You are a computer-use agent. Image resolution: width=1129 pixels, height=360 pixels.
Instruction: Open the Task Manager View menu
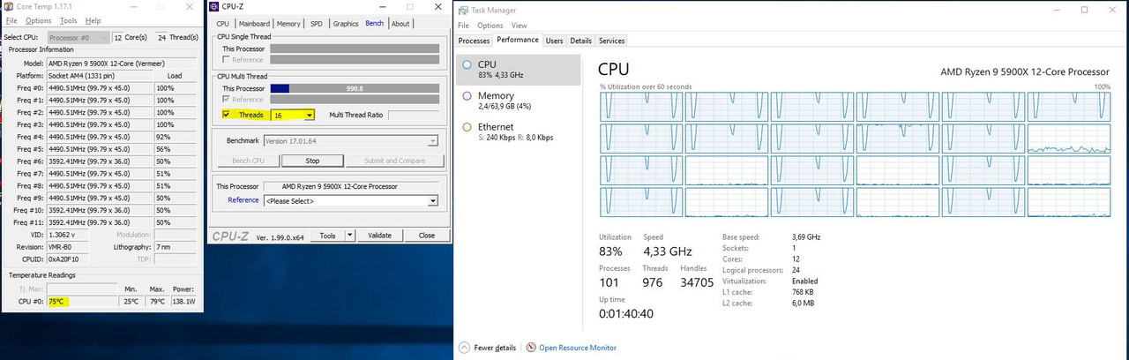click(519, 26)
